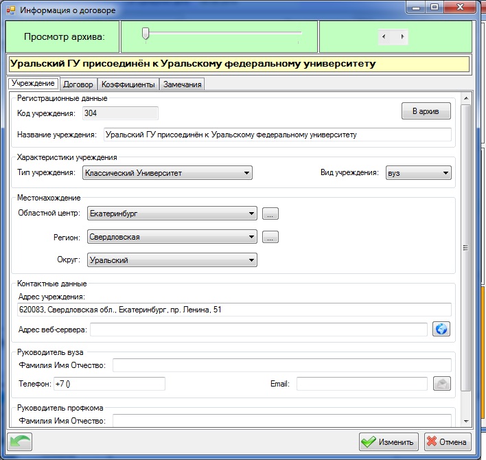Click the yellow institution title banner

pyautogui.click(x=239, y=64)
